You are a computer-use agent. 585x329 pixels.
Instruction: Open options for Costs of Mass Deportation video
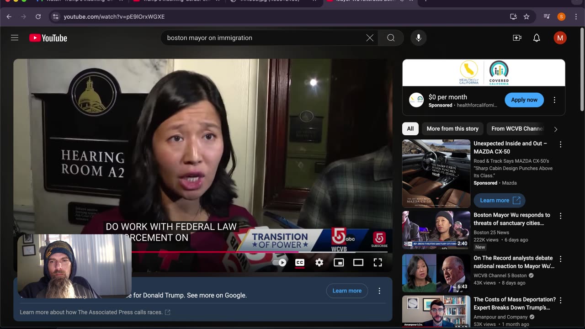[x=560, y=301]
